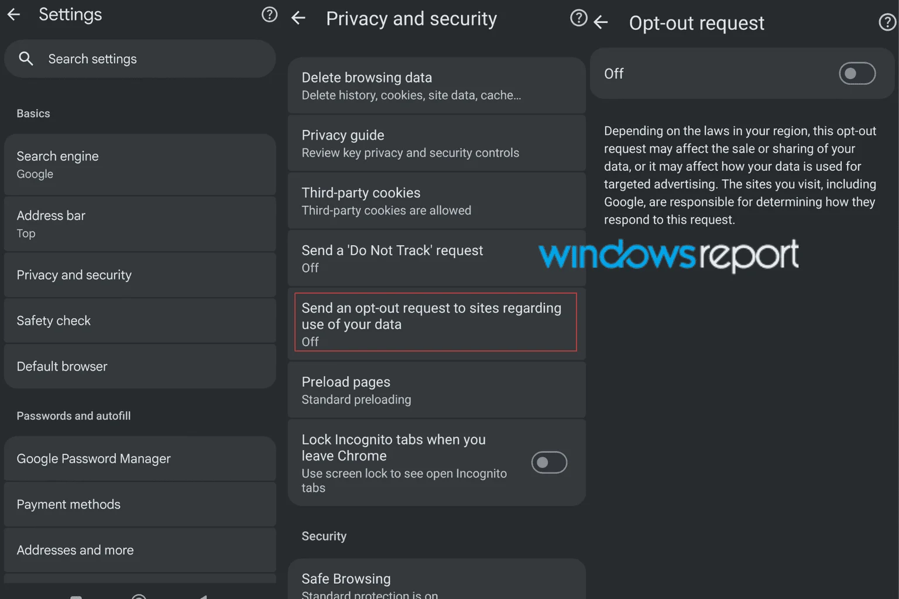Image resolution: width=899 pixels, height=599 pixels.
Task: Open Third-party cookies setting
Action: 437,201
